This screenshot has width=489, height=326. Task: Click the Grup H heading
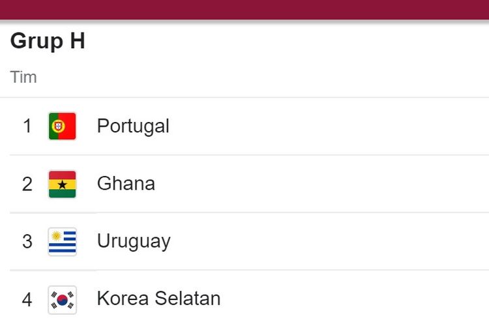48,41
